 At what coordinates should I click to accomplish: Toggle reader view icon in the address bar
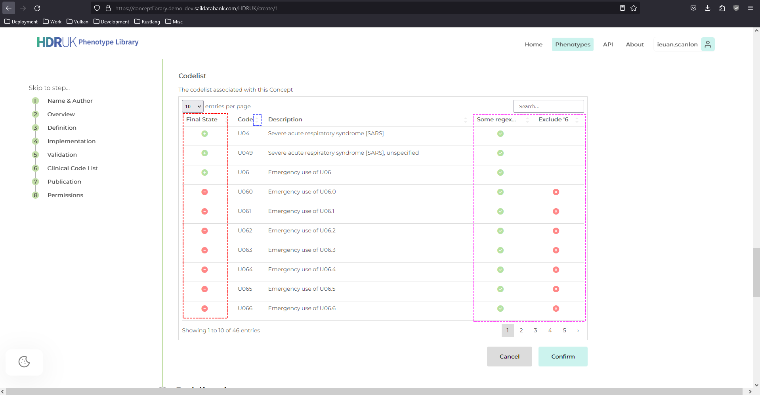pyautogui.click(x=623, y=8)
